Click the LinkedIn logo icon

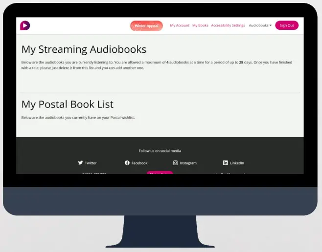click(x=225, y=163)
